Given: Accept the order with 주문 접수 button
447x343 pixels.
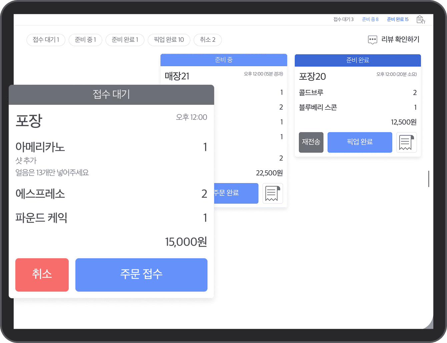Looking at the screenshot, I should click(x=141, y=275).
